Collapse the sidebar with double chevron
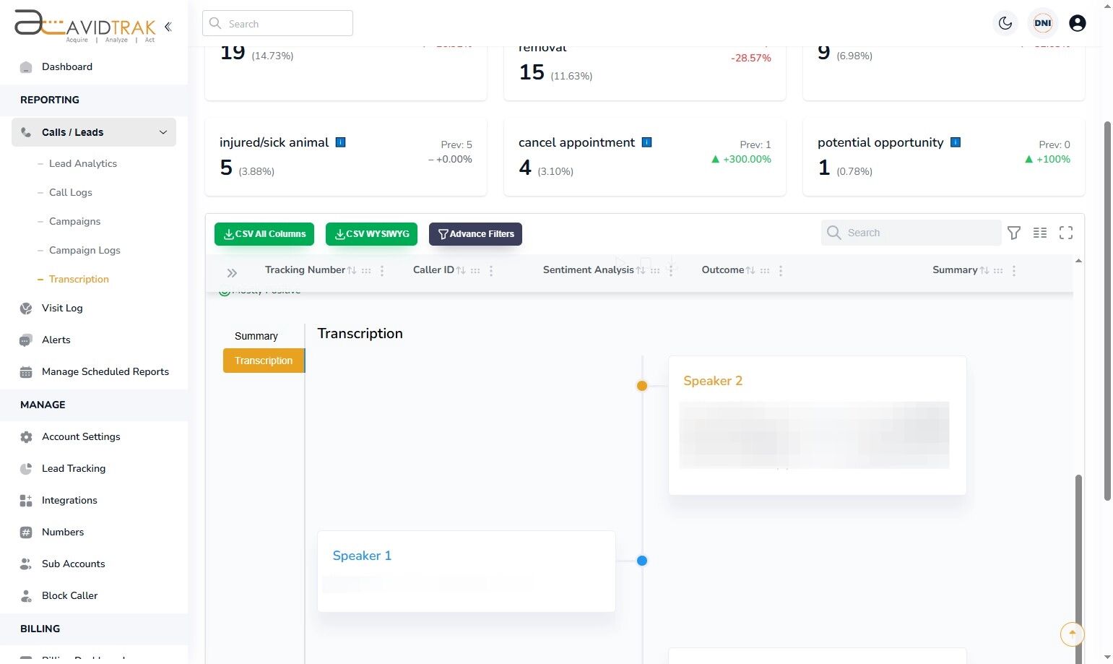 pyautogui.click(x=168, y=27)
